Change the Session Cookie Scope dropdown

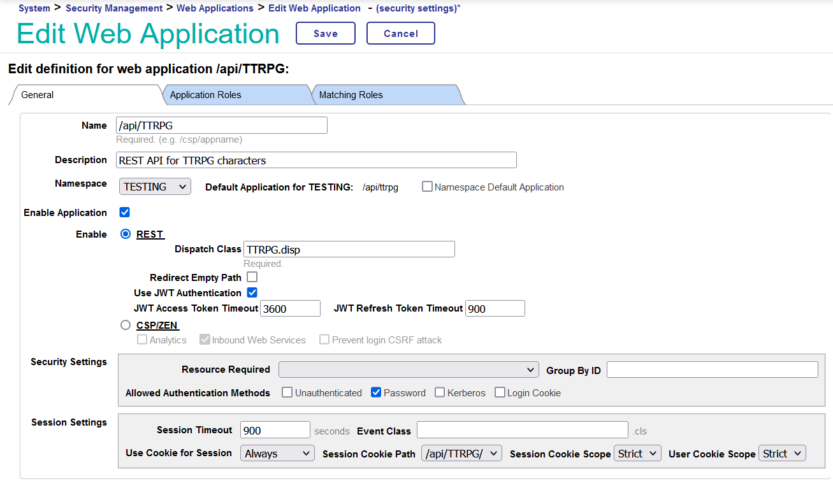(637, 453)
